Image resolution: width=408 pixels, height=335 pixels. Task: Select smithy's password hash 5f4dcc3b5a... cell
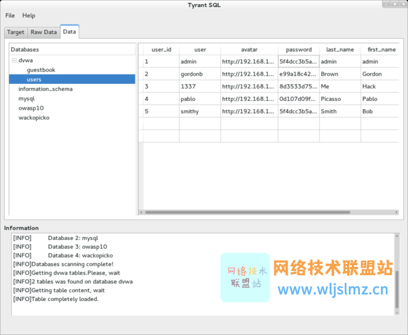pos(299,111)
